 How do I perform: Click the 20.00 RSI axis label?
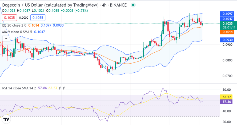pos(227,122)
